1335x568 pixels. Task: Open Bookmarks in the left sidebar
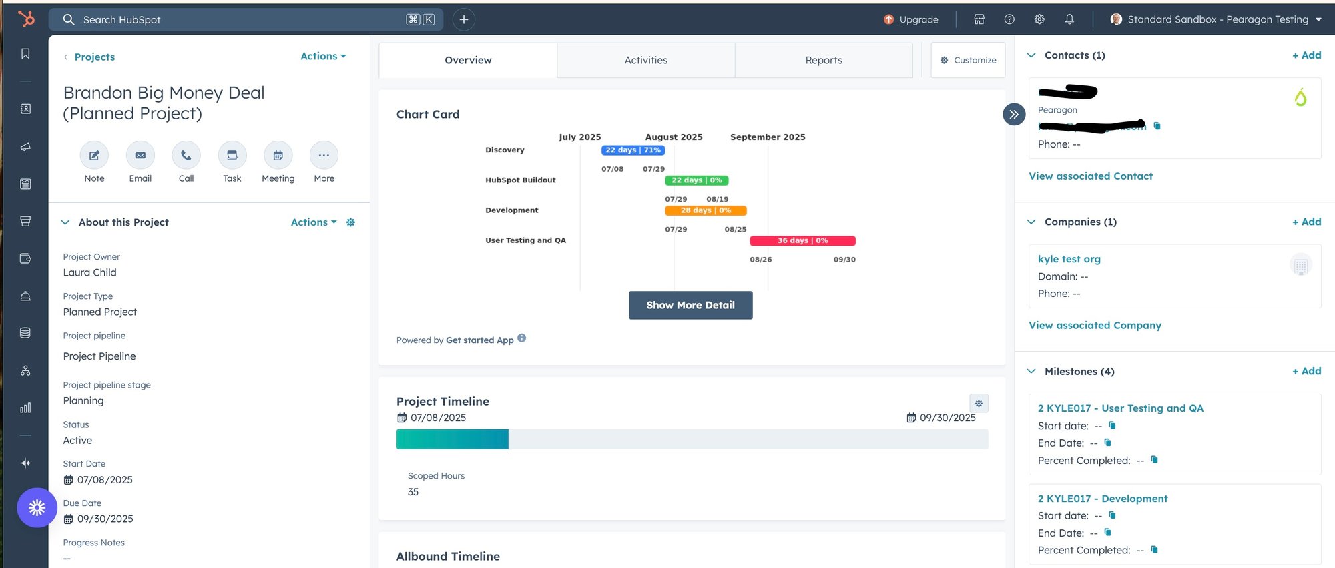pos(25,54)
